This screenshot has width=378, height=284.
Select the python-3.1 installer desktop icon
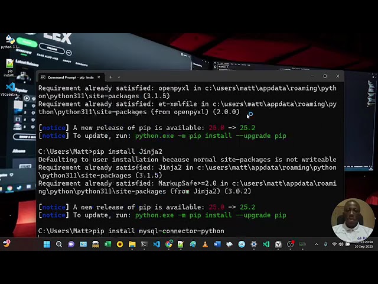coord(9,42)
